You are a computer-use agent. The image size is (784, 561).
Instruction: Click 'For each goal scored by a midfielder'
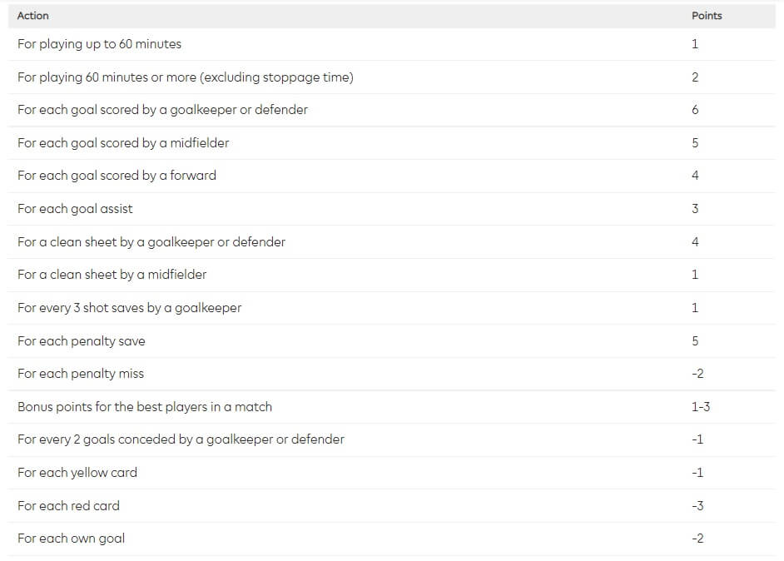click(123, 143)
